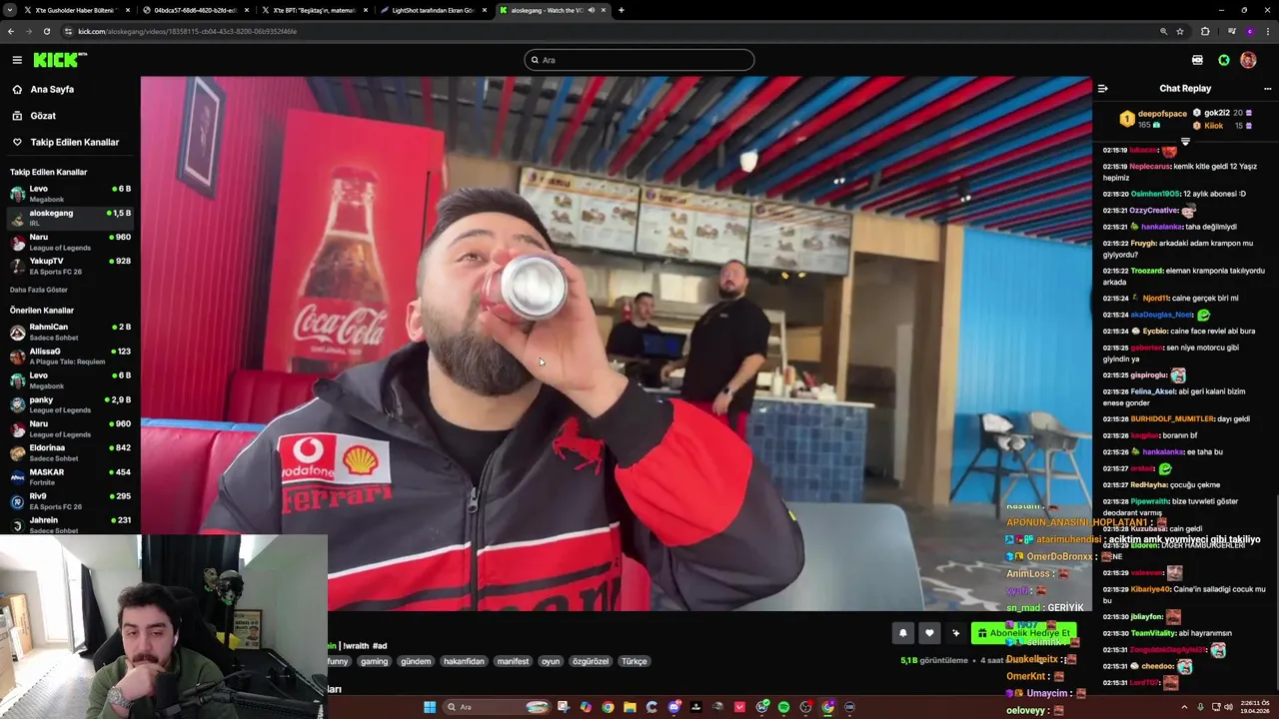Screen dimensions: 1279x719
Task: Open Riv9 recommended channel
Action: click(x=70, y=500)
